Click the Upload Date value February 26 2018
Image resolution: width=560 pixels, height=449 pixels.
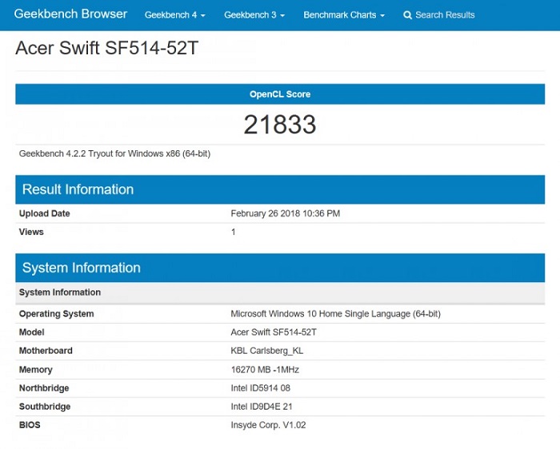285,213
